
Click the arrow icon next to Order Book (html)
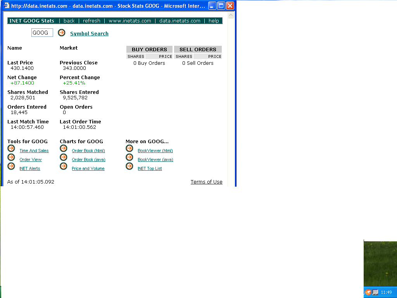[64, 148]
